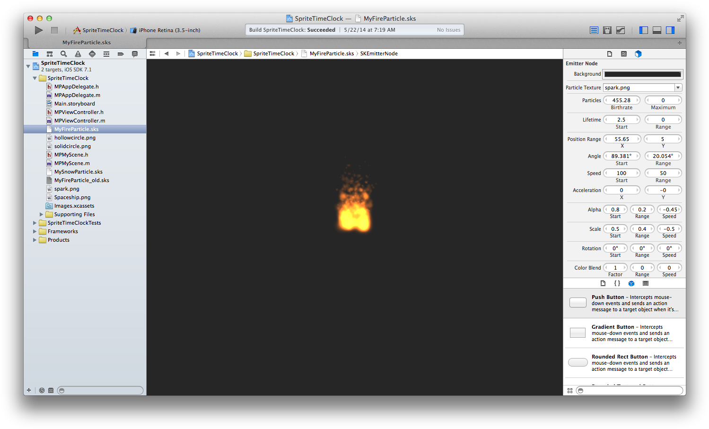Open MPMyScene.m in the project navigator
The width and height of the screenshot is (709, 429).
[x=72, y=163]
